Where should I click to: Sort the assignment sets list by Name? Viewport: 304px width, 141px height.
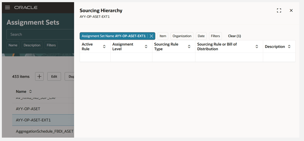30,92
